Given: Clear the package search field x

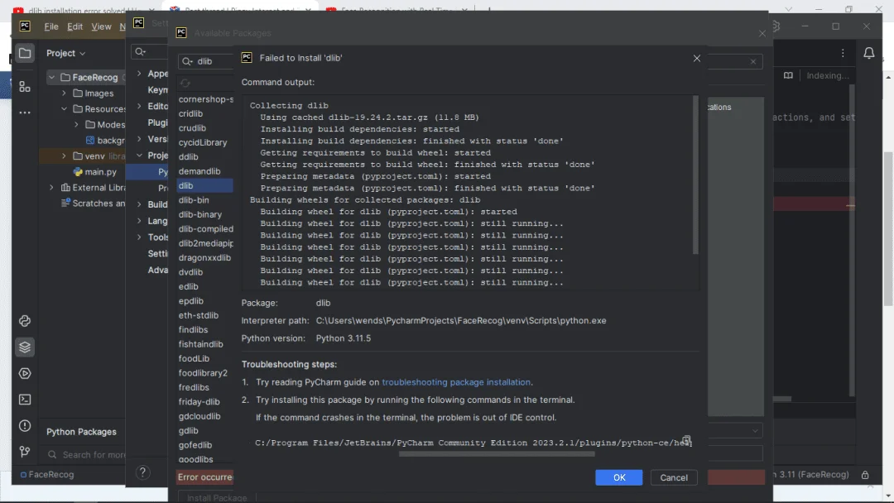Looking at the screenshot, I should pos(753,61).
